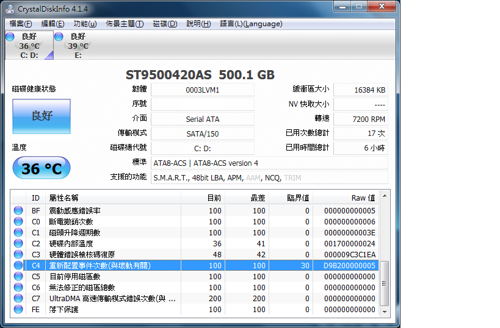Click raw value D9B200000005
This screenshot has height=328, width=500.
click(349, 265)
